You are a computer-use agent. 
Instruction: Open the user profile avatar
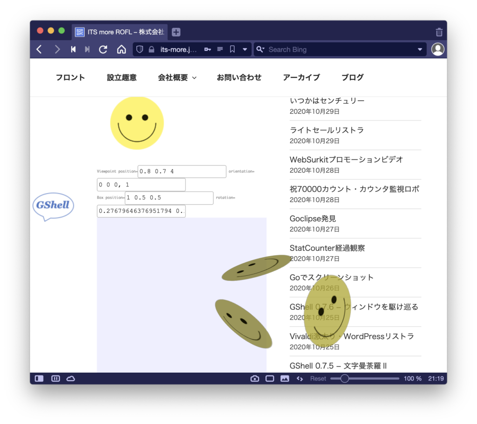437,49
